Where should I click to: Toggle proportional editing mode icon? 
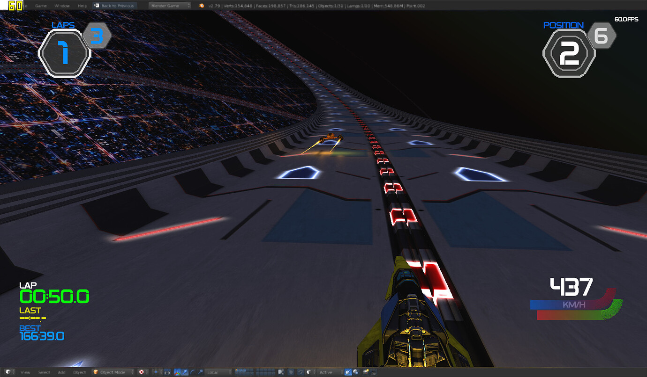(x=291, y=372)
